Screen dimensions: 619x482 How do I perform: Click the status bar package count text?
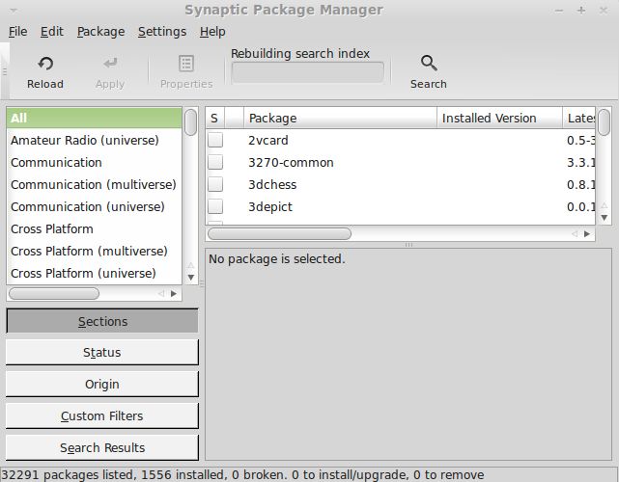coord(242,475)
